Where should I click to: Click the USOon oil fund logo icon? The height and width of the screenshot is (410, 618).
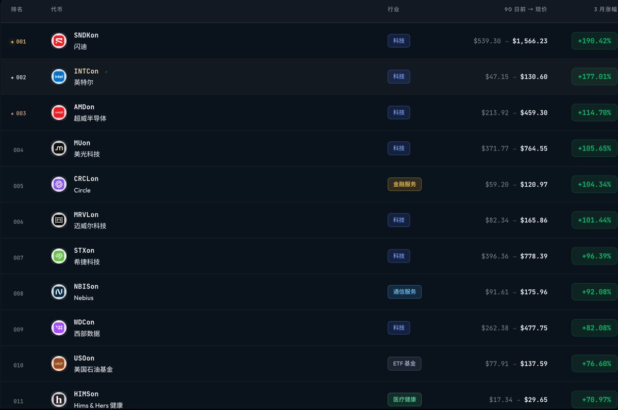pyautogui.click(x=59, y=364)
